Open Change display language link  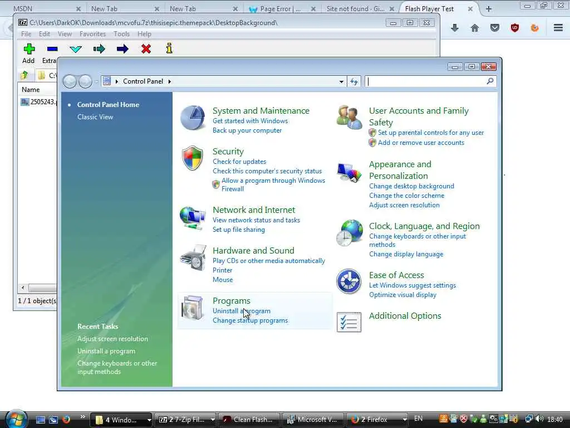pyautogui.click(x=406, y=254)
